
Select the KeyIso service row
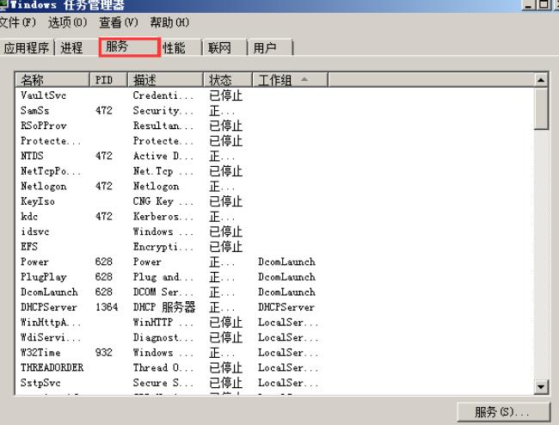(274, 201)
